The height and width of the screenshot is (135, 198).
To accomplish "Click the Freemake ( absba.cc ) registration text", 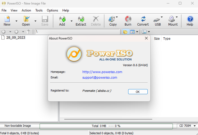I will tap(97, 91).
